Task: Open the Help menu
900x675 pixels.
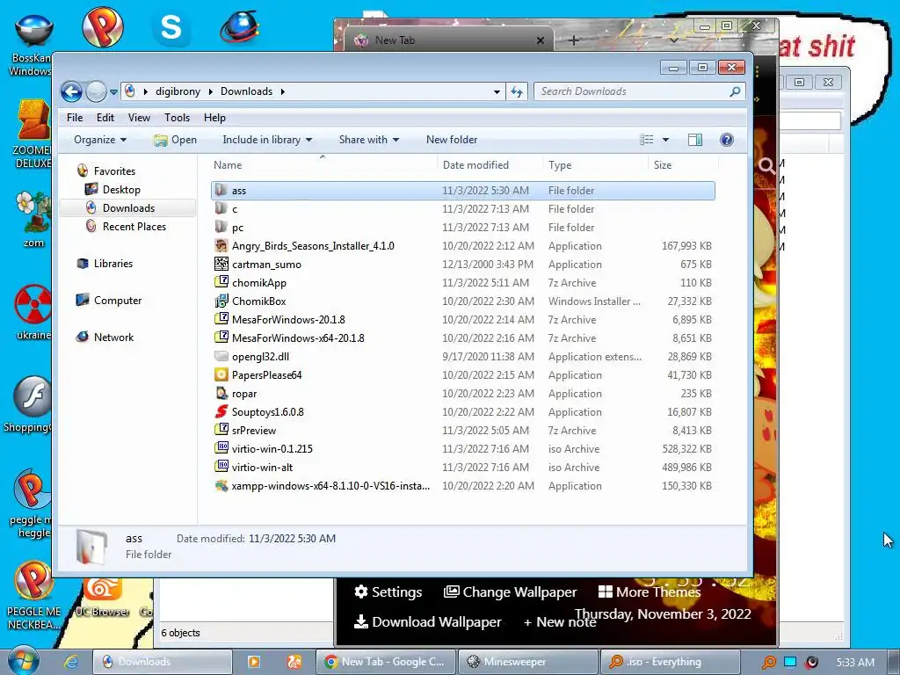Action: (214, 118)
